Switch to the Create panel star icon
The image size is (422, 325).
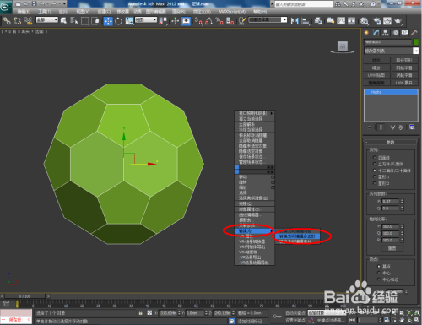click(366, 33)
